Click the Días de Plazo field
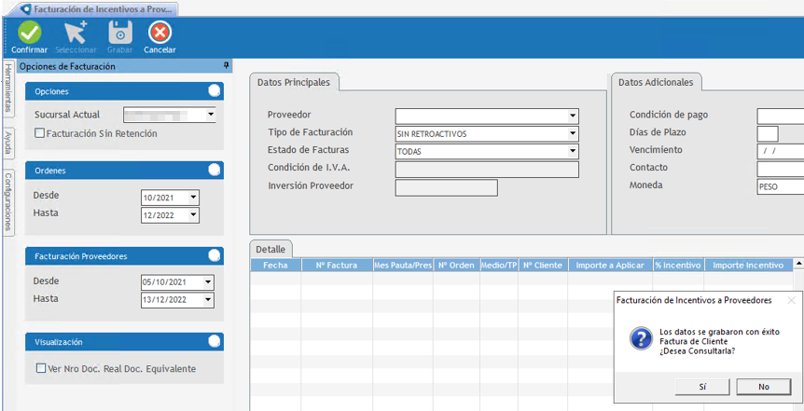The height and width of the screenshot is (411, 804). (x=768, y=134)
